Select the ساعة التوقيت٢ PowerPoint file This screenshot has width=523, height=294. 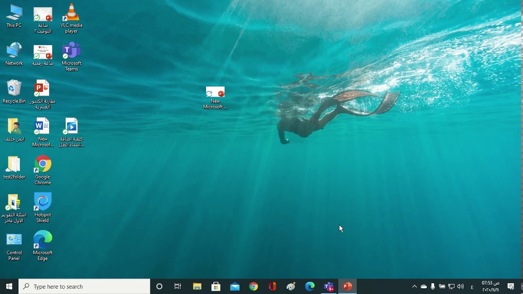coord(43,20)
